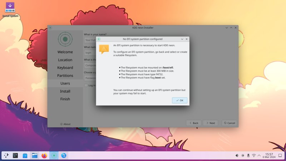Open the volume control in the system tray
The image size is (286, 161).
click(x=237, y=156)
